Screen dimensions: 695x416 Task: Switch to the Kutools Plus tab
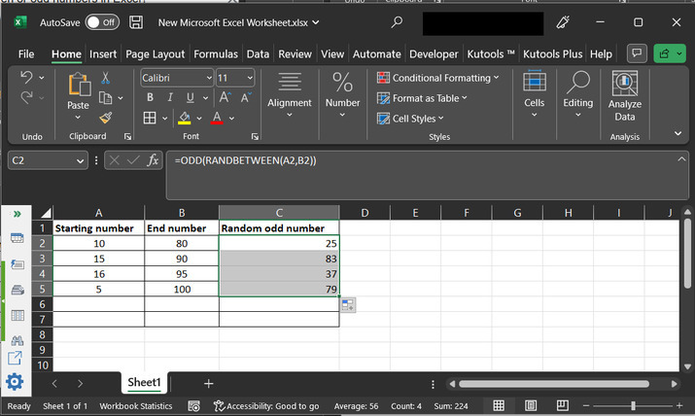coord(554,54)
